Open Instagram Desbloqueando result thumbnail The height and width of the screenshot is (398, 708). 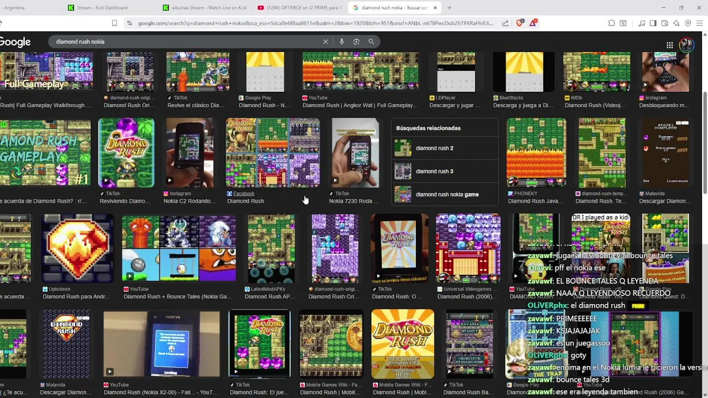coord(665,72)
